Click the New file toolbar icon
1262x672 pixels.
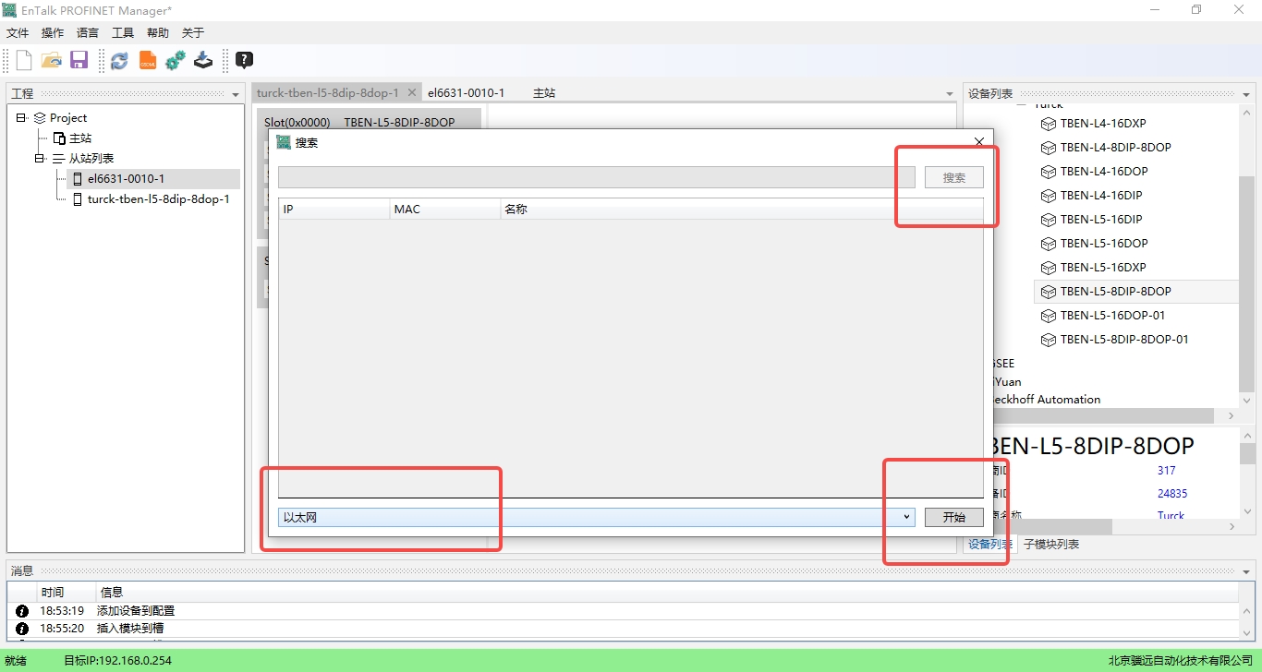[24, 61]
